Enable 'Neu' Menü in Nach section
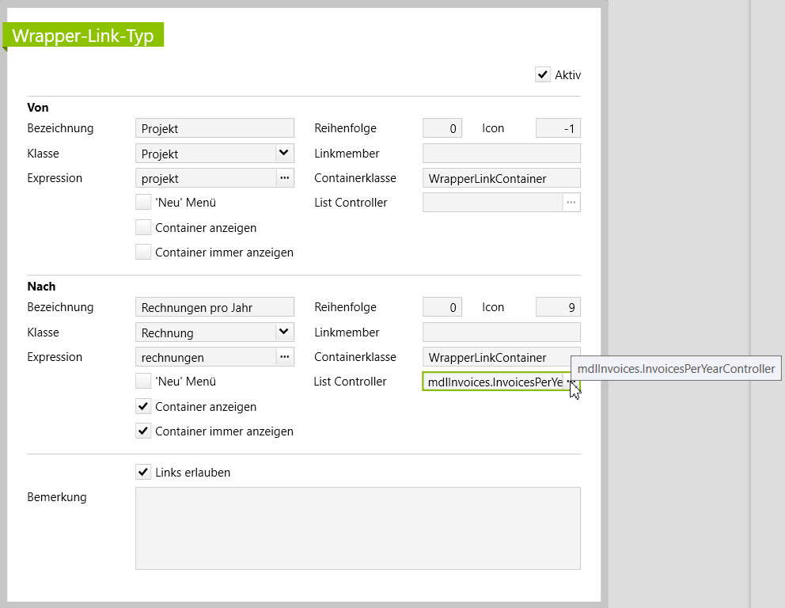The width and height of the screenshot is (785, 608). (143, 382)
